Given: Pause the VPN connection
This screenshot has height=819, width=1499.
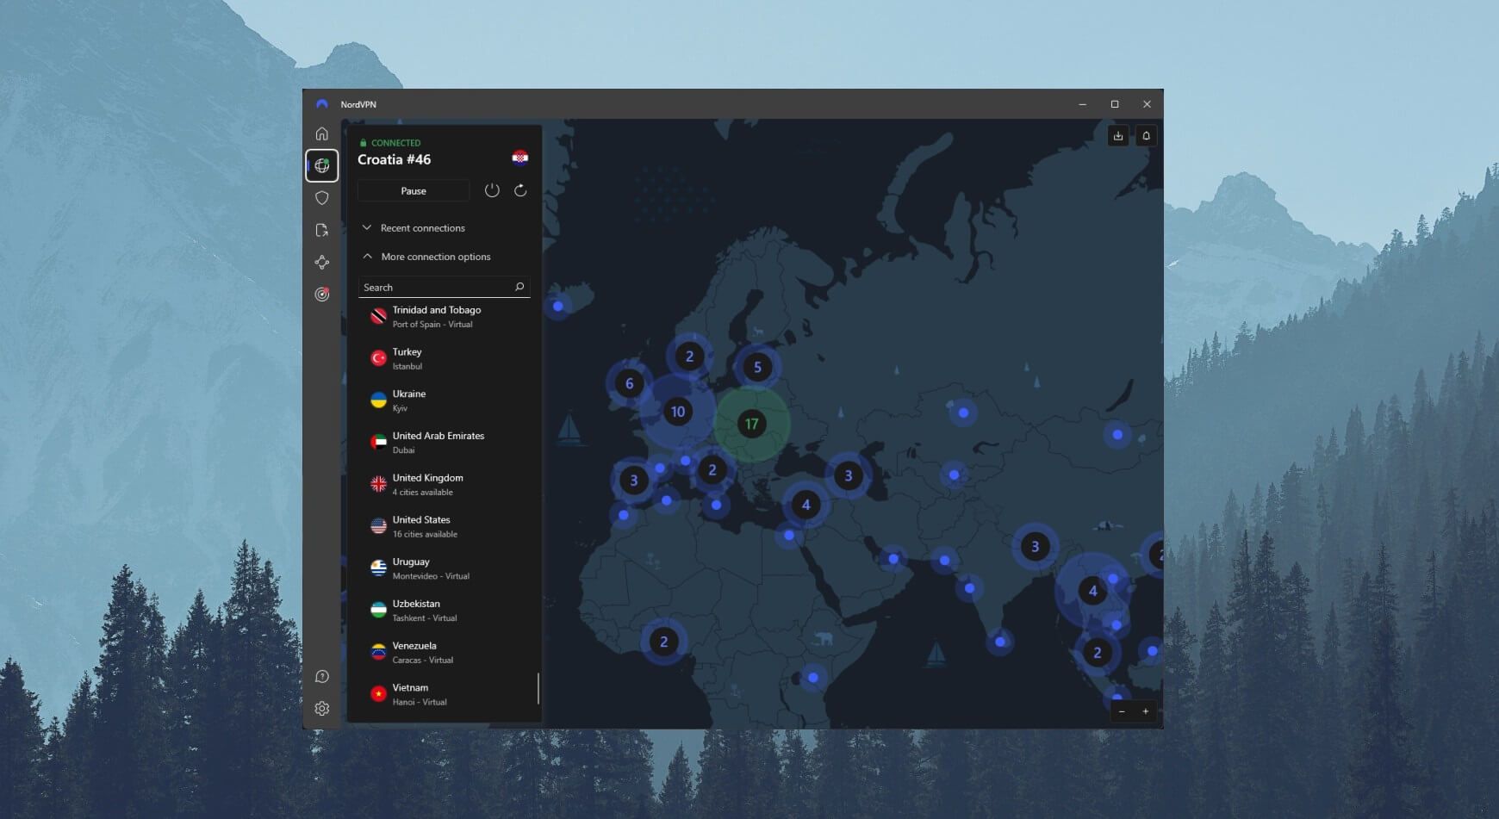Looking at the screenshot, I should point(414,190).
